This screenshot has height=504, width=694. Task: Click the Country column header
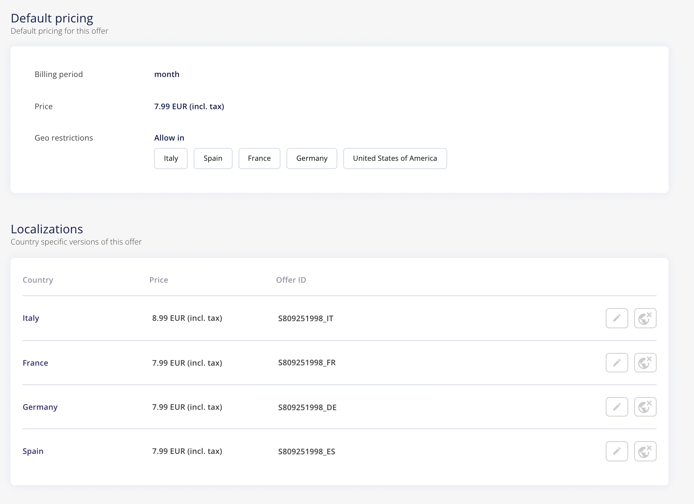38,280
